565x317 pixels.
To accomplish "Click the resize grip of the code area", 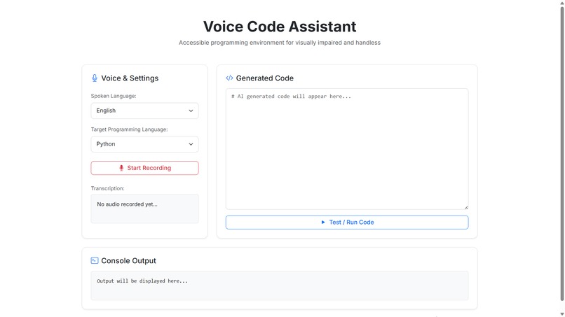I will coord(466,207).
